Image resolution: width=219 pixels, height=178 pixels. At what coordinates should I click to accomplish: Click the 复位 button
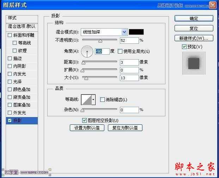(x=194, y=28)
